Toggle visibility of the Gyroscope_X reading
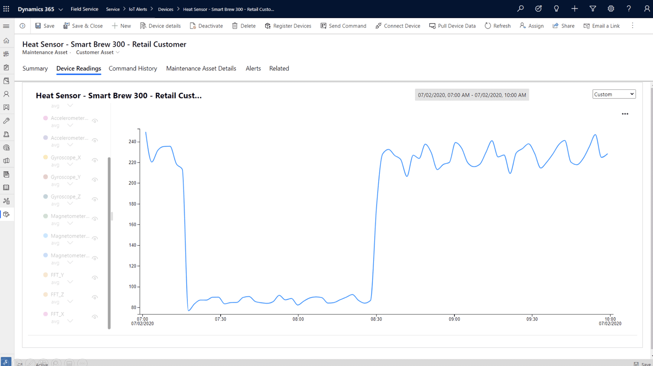The width and height of the screenshot is (653, 366). (x=95, y=160)
